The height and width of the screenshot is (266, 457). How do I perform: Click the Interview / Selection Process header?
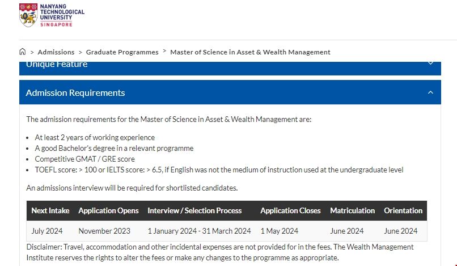tap(194, 210)
